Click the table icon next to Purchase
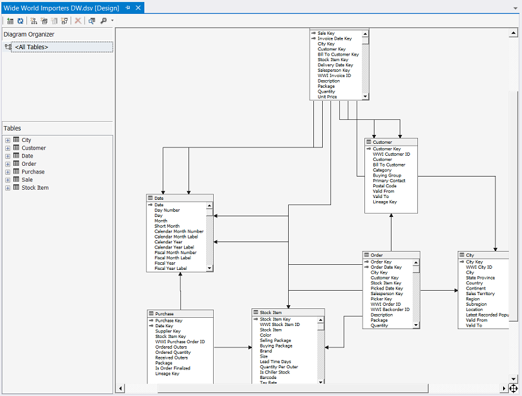The height and width of the screenshot is (396, 522). (16, 172)
